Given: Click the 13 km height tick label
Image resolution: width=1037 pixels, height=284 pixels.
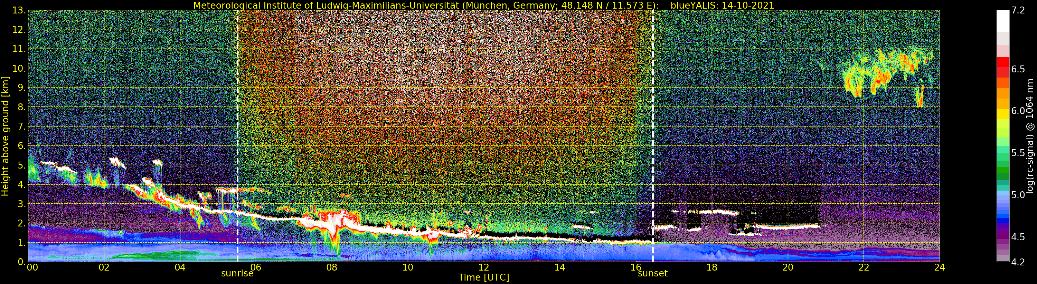Looking at the screenshot, I should [x=19, y=10].
